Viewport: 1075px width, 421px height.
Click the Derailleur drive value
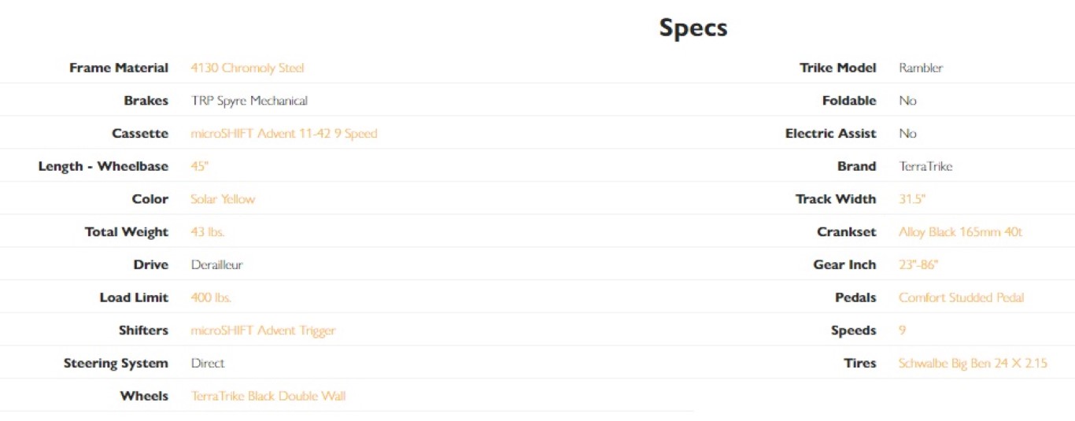(x=216, y=265)
